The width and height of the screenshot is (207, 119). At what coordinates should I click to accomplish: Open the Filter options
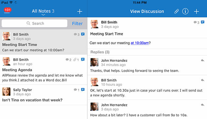point(77,24)
